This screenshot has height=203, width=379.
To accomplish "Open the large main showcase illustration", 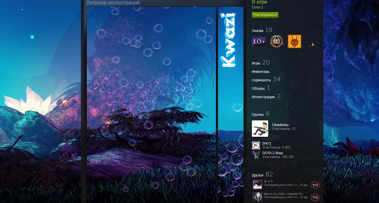I will click(x=151, y=105).
